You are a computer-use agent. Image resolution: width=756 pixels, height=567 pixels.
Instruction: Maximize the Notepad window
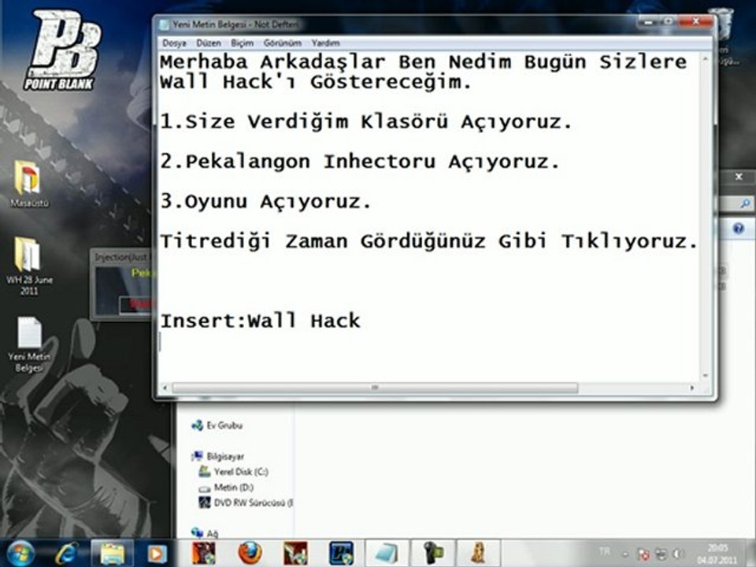(x=669, y=22)
